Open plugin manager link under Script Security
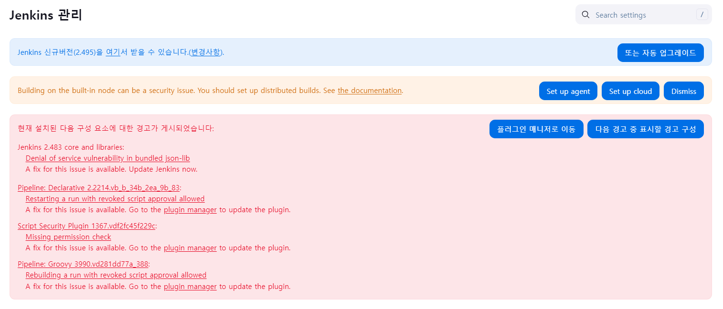The image size is (723, 309). [190, 247]
